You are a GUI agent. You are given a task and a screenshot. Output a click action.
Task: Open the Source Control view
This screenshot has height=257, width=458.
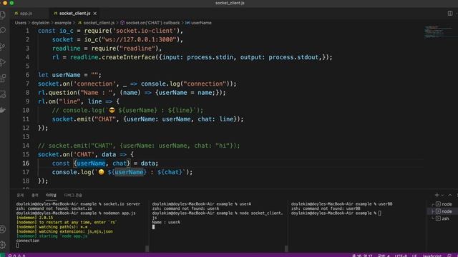click(3, 46)
